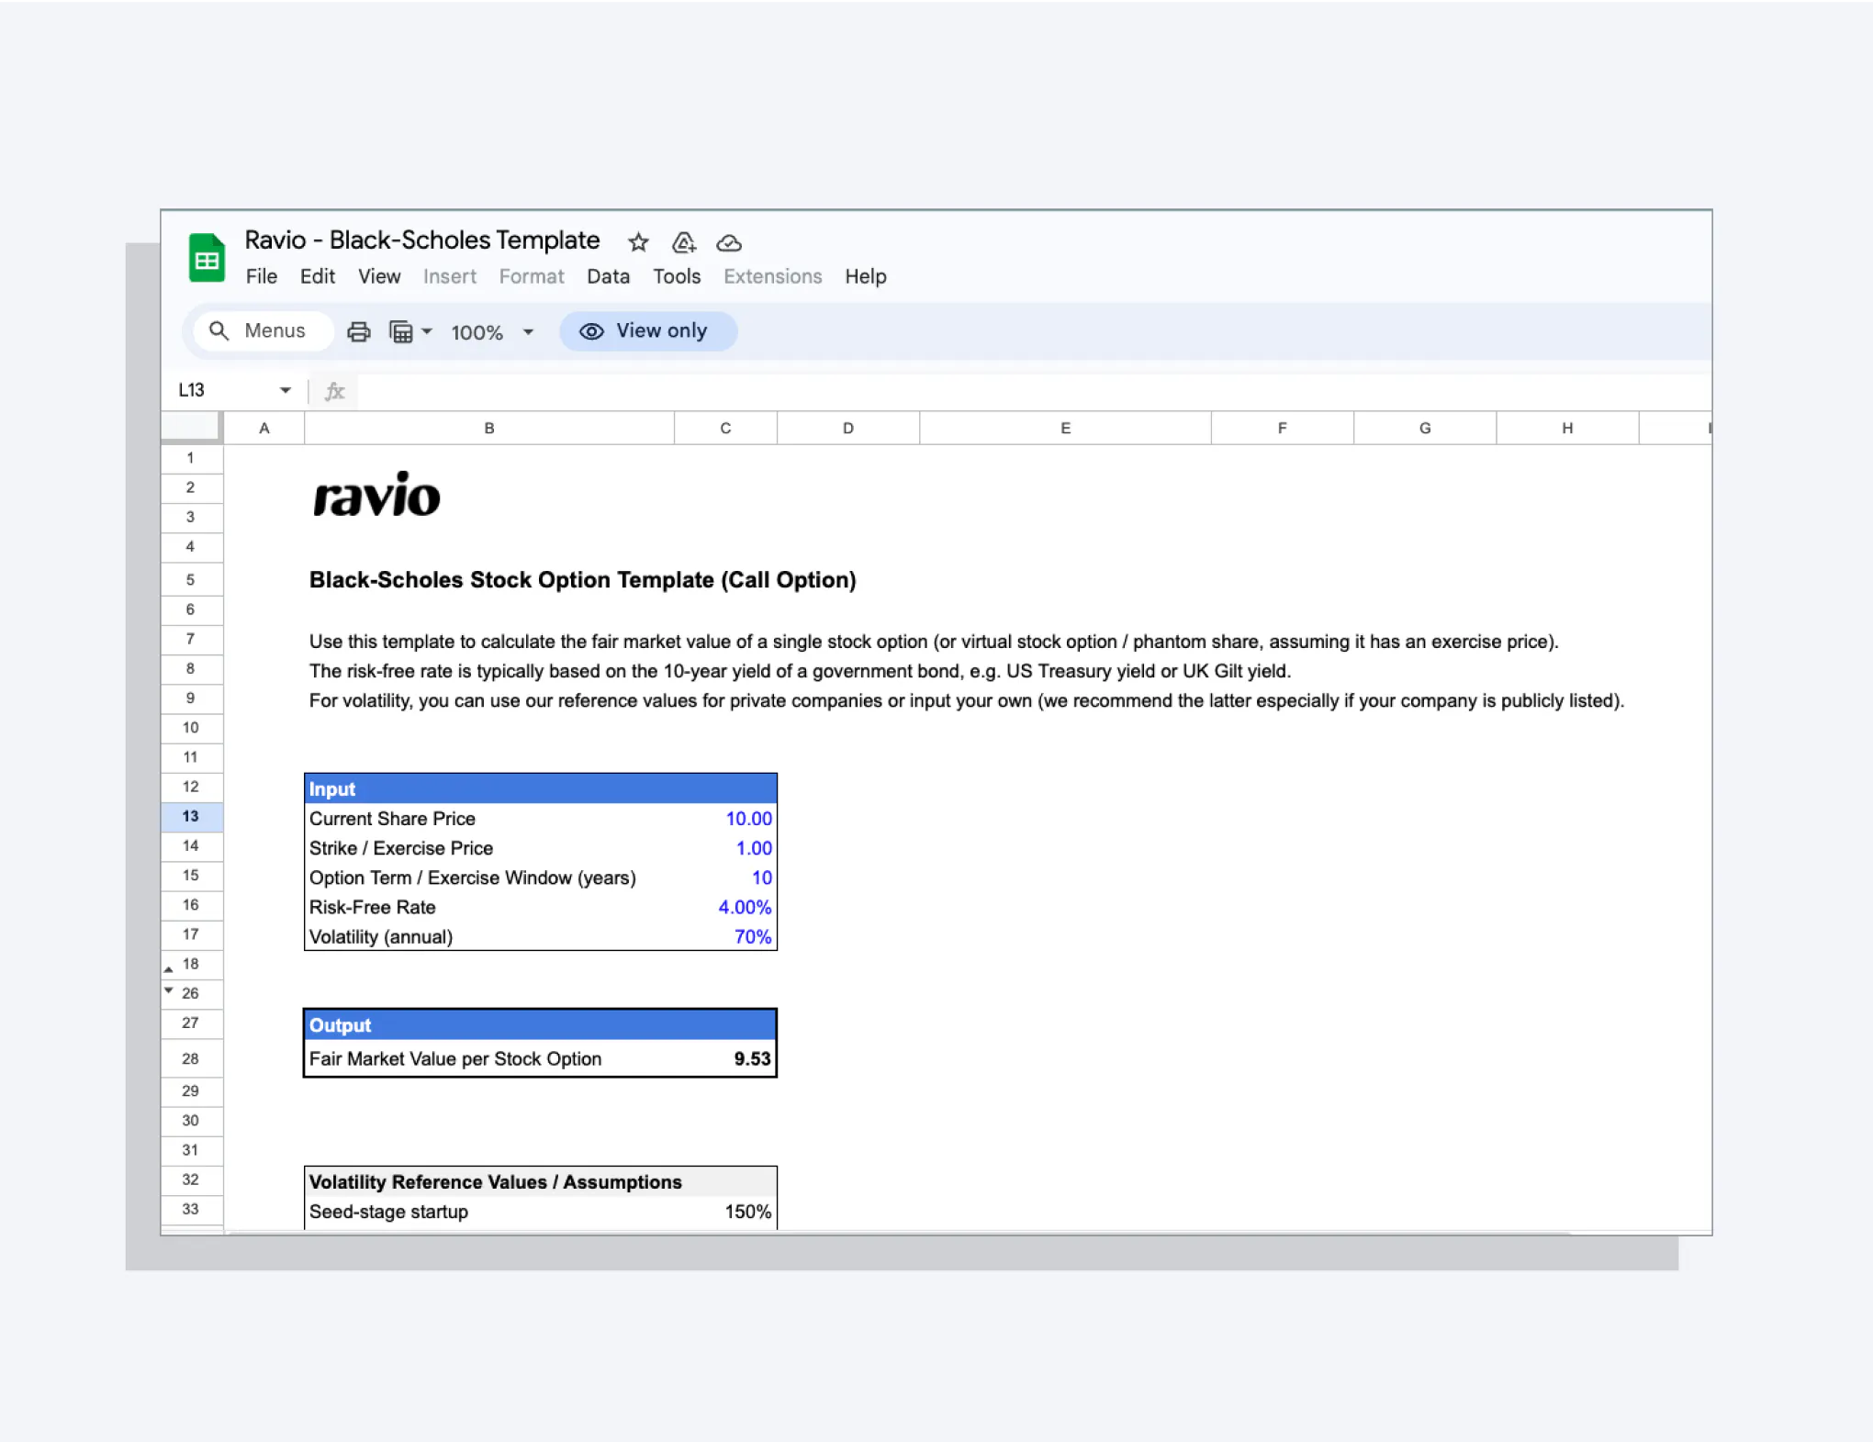Select row 33 header
The height and width of the screenshot is (1442, 1873).
(191, 1209)
